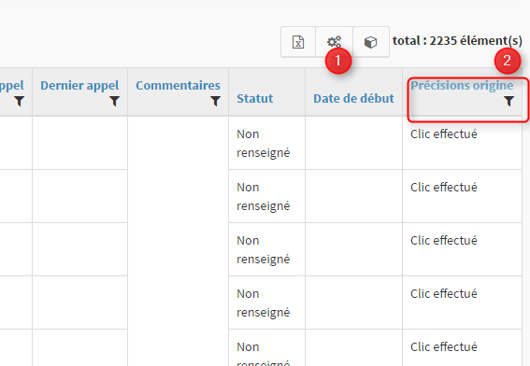The width and height of the screenshot is (530, 366).
Task: Click fourth row Non renseigné status
Action: [264, 303]
